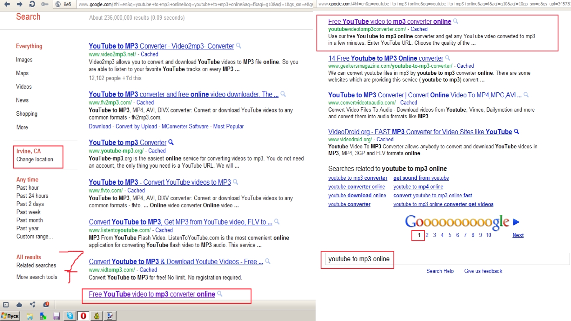The height and width of the screenshot is (321, 571).
Task: Click the magnifier next to the vidtomp3 result
Action: pos(268,262)
